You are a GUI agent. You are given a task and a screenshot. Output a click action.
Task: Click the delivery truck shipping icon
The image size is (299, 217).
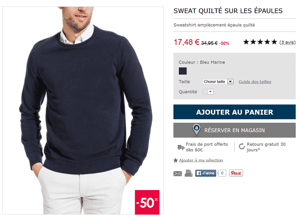pyautogui.click(x=181, y=147)
